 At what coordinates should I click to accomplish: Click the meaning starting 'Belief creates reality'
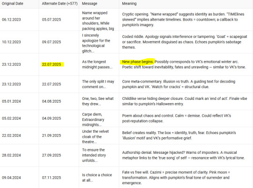coord(179,135)
